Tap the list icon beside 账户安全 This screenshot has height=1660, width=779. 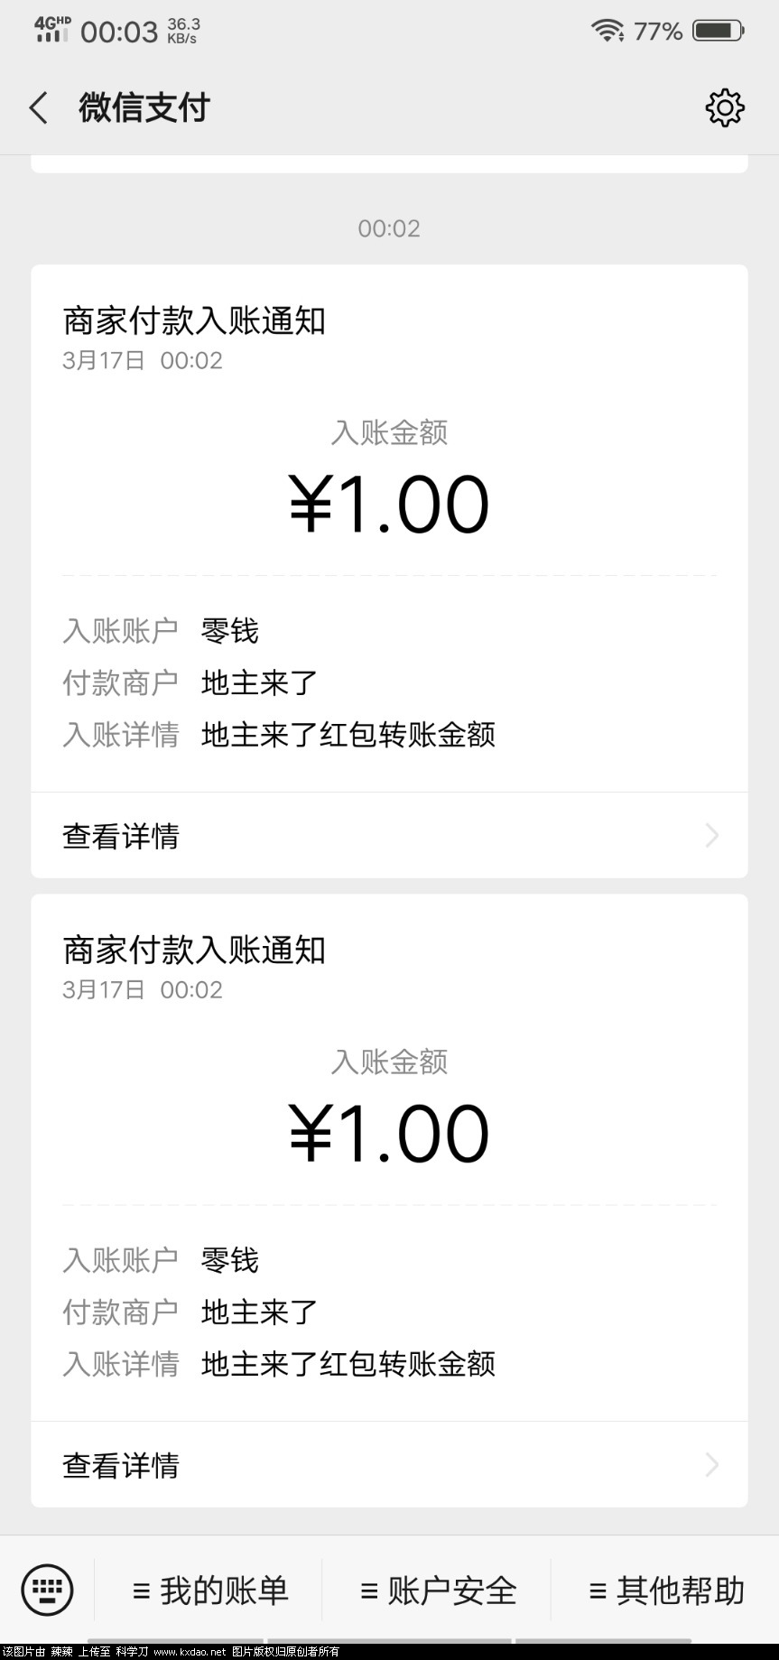pos(368,1590)
